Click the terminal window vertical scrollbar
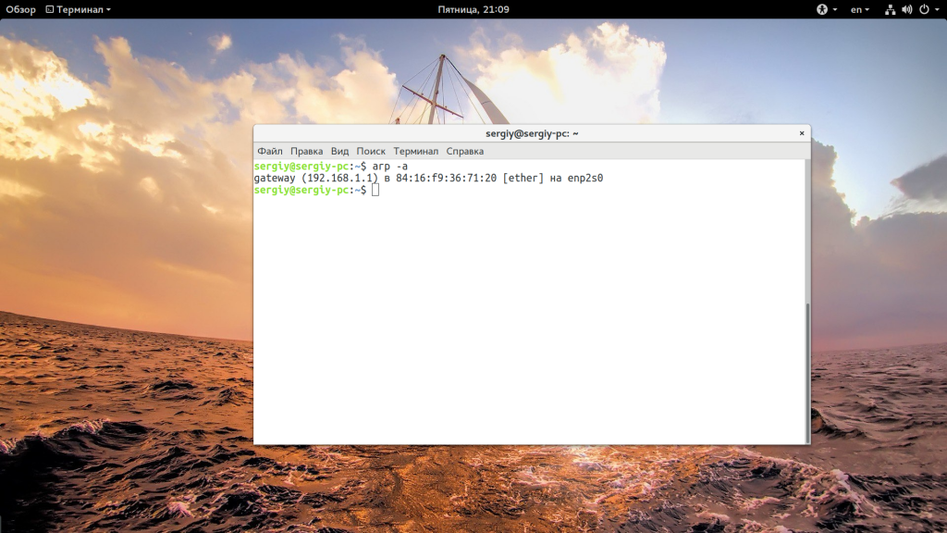Screen dimensions: 947x533 point(807,373)
